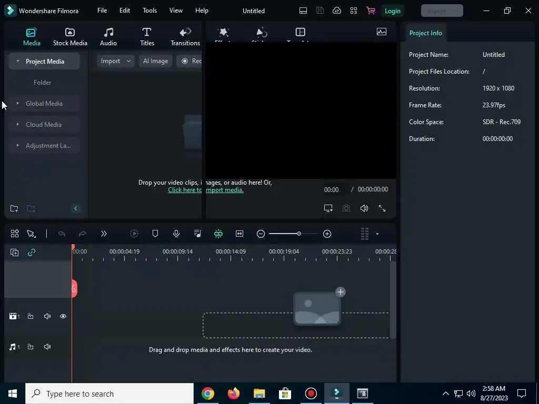The image size is (539, 404).
Task: Click the cloud upload icon
Action: pyautogui.click(x=336, y=11)
